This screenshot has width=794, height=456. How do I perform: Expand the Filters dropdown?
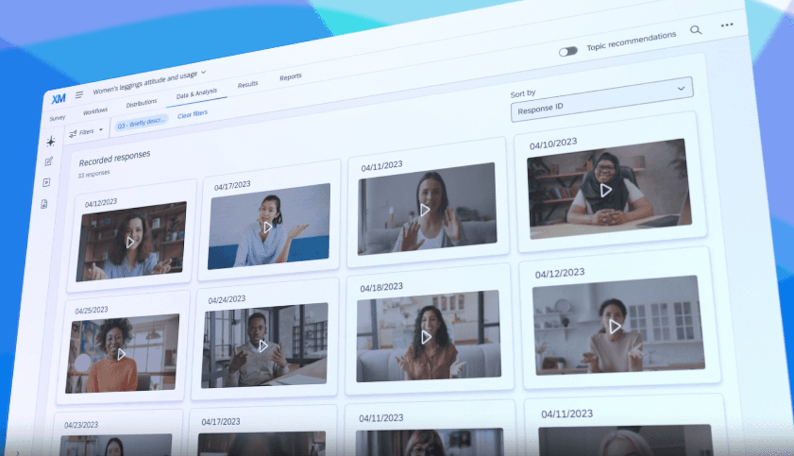pos(86,131)
